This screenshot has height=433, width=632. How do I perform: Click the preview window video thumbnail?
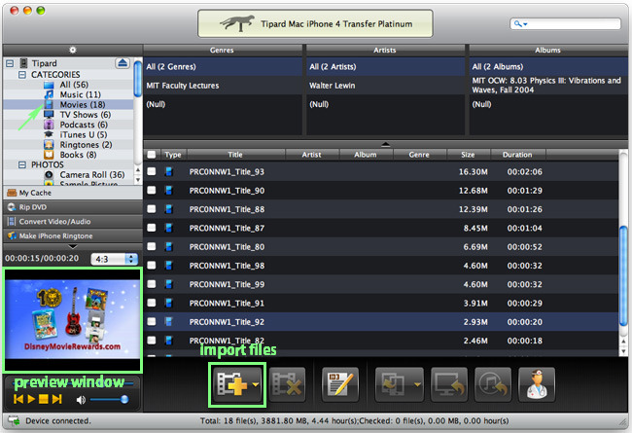[73, 319]
